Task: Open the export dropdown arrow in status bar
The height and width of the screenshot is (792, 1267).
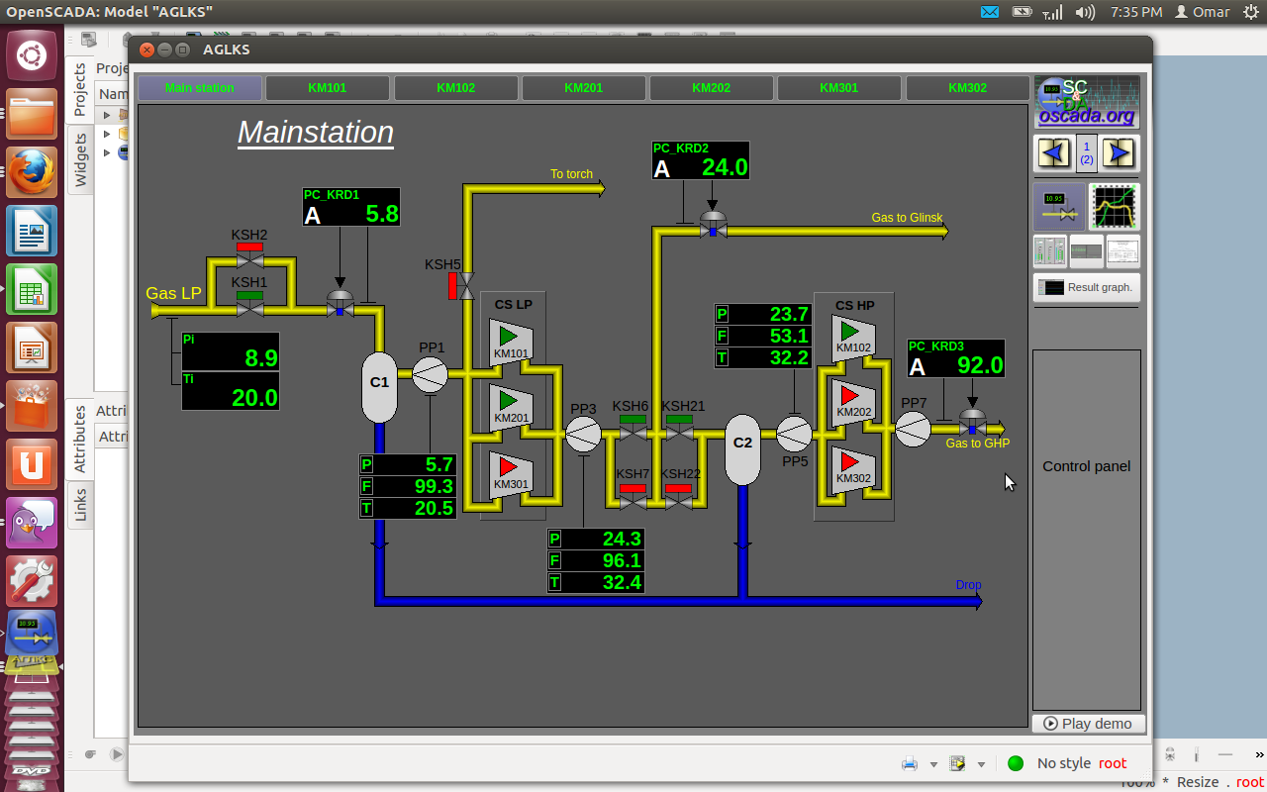Action: [981, 764]
